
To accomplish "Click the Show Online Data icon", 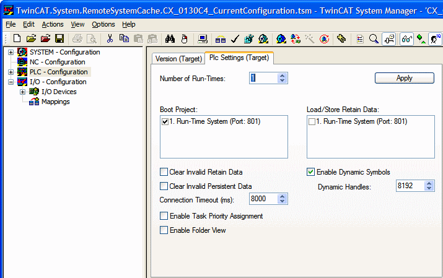I will [x=388, y=38].
